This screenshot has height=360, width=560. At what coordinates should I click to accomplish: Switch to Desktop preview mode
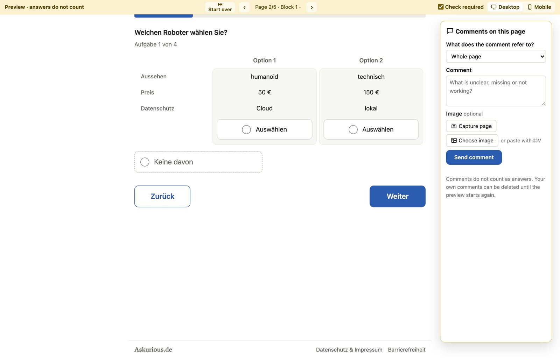pyautogui.click(x=505, y=7)
